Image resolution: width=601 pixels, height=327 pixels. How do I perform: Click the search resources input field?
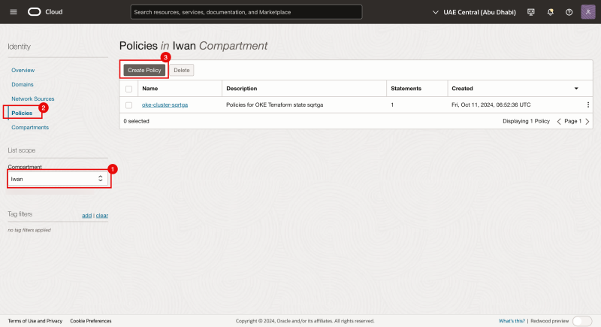[x=246, y=12]
